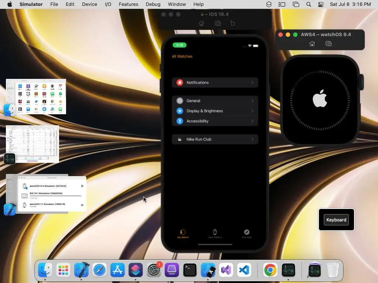Open App Store in the Dock
378x283 pixels.
point(117,270)
